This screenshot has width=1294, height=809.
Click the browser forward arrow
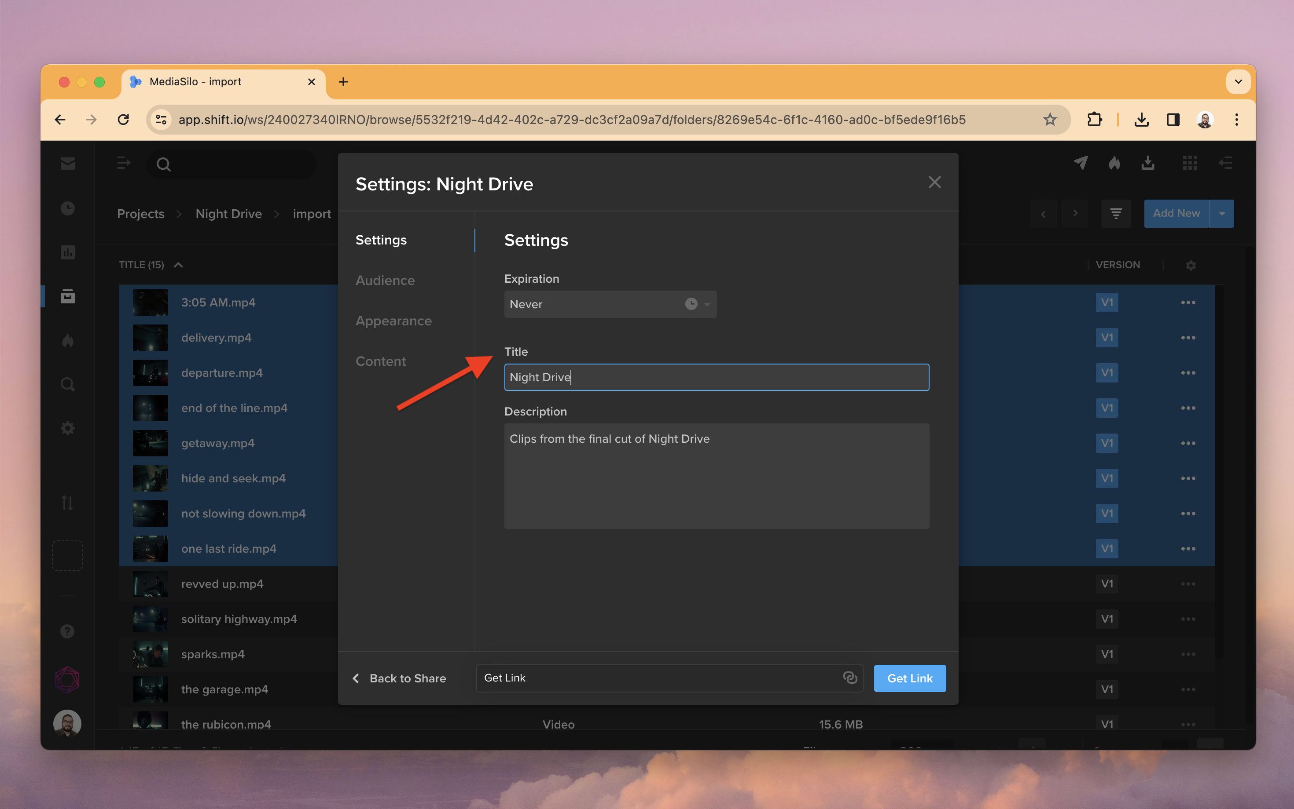pyautogui.click(x=92, y=119)
